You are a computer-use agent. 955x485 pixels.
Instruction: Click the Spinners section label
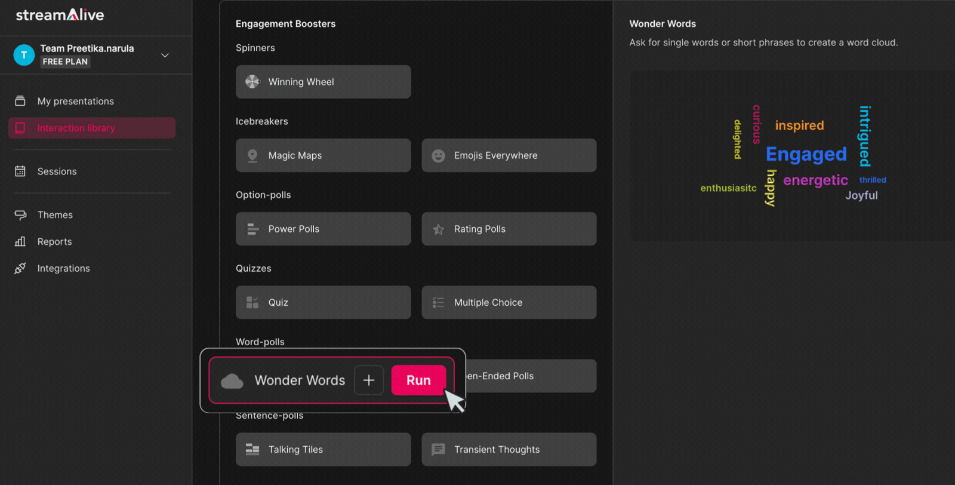(x=255, y=48)
